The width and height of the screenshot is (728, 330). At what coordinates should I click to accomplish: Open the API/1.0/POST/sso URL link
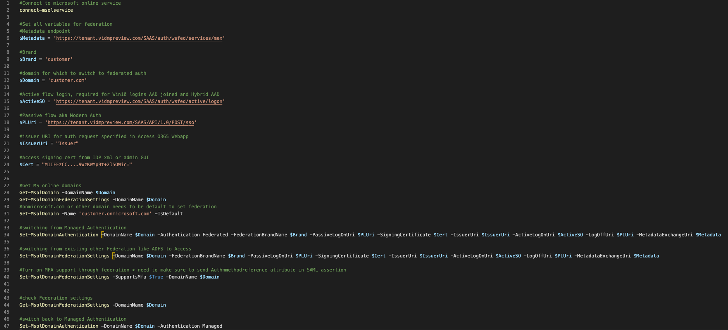point(121,122)
